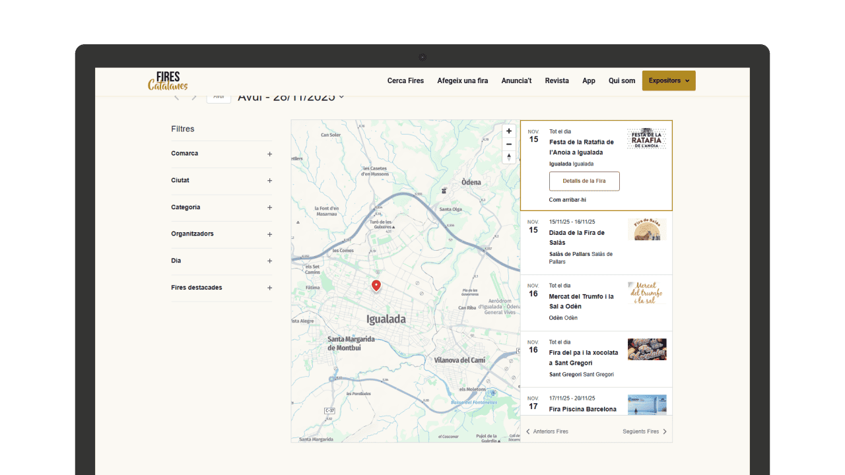The width and height of the screenshot is (845, 475).
Task: Click the Festa de la Ratafia logo
Action: 646,139
